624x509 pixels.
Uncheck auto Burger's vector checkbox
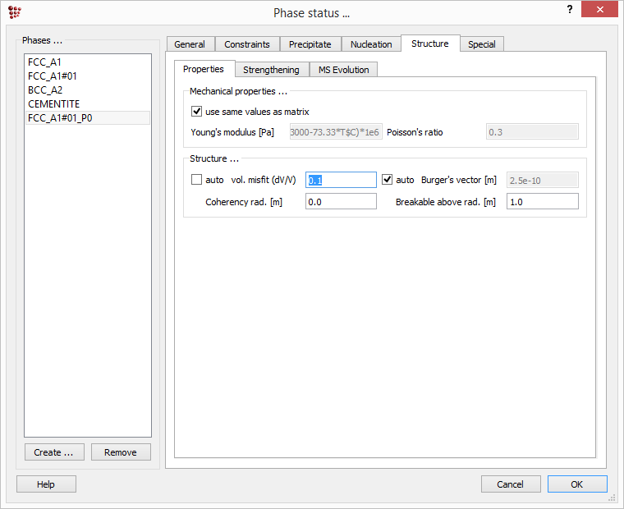[x=388, y=180]
